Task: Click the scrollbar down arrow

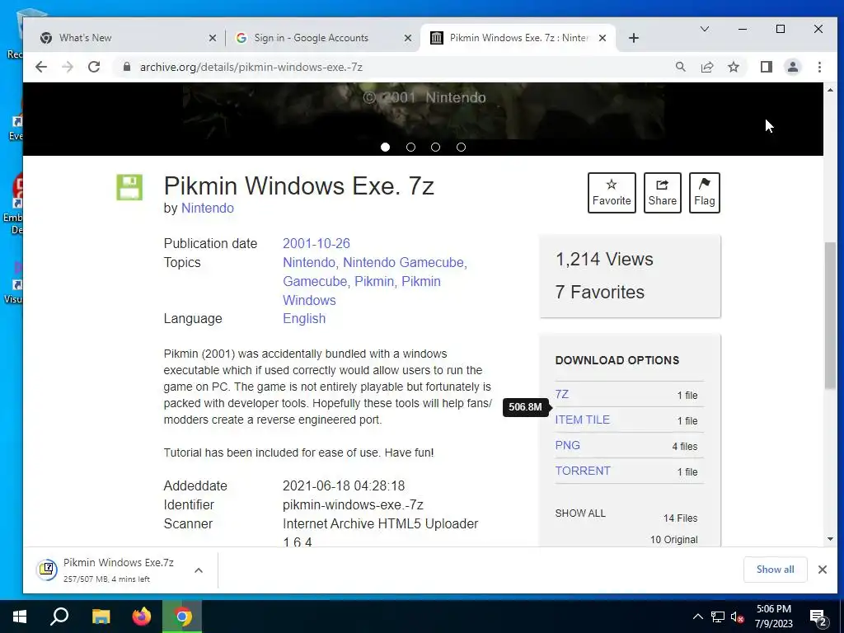Action: point(830,539)
